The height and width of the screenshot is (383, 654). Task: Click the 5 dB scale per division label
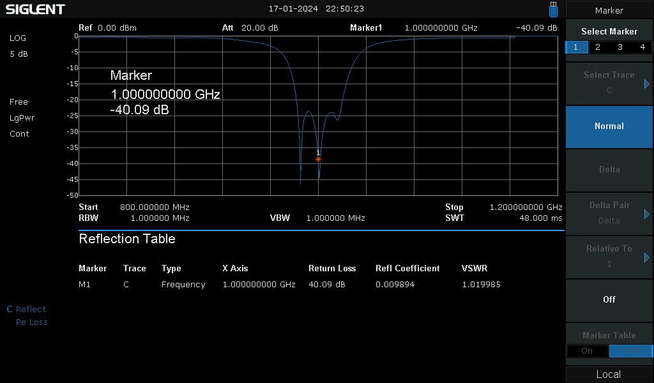tap(19, 54)
